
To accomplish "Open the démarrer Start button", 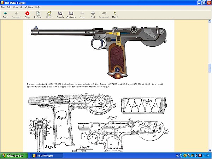I will click(14, 155).
